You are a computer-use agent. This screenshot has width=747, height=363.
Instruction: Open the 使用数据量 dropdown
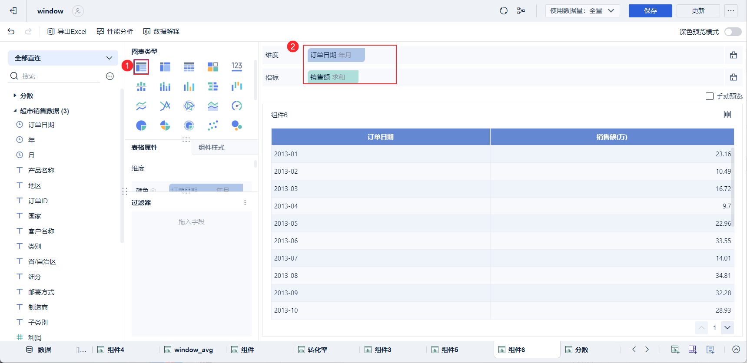tap(582, 11)
